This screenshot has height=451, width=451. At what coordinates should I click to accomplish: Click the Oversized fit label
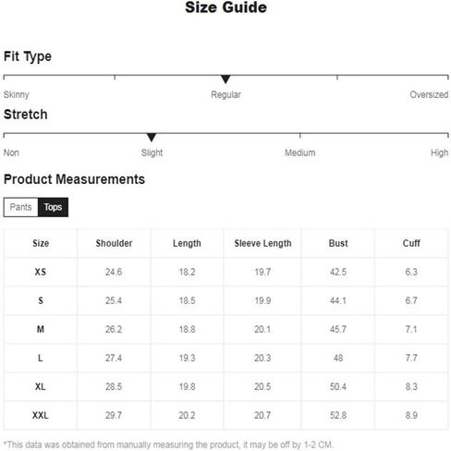coord(429,94)
